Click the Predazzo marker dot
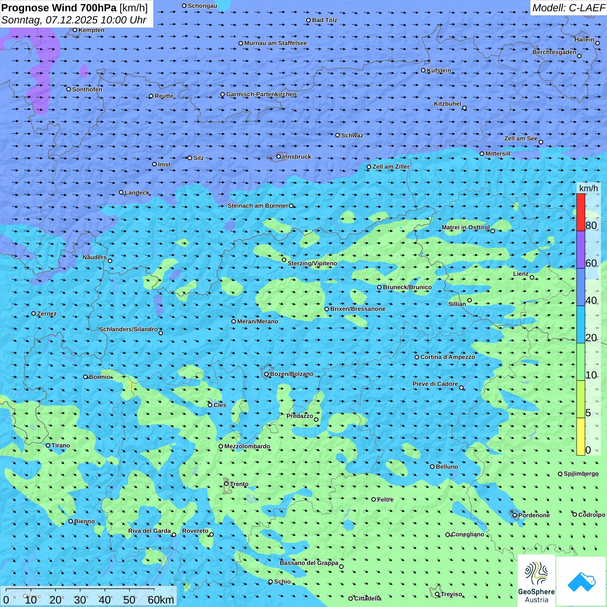The height and width of the screenshot is (607, 607). coord(316,419)
